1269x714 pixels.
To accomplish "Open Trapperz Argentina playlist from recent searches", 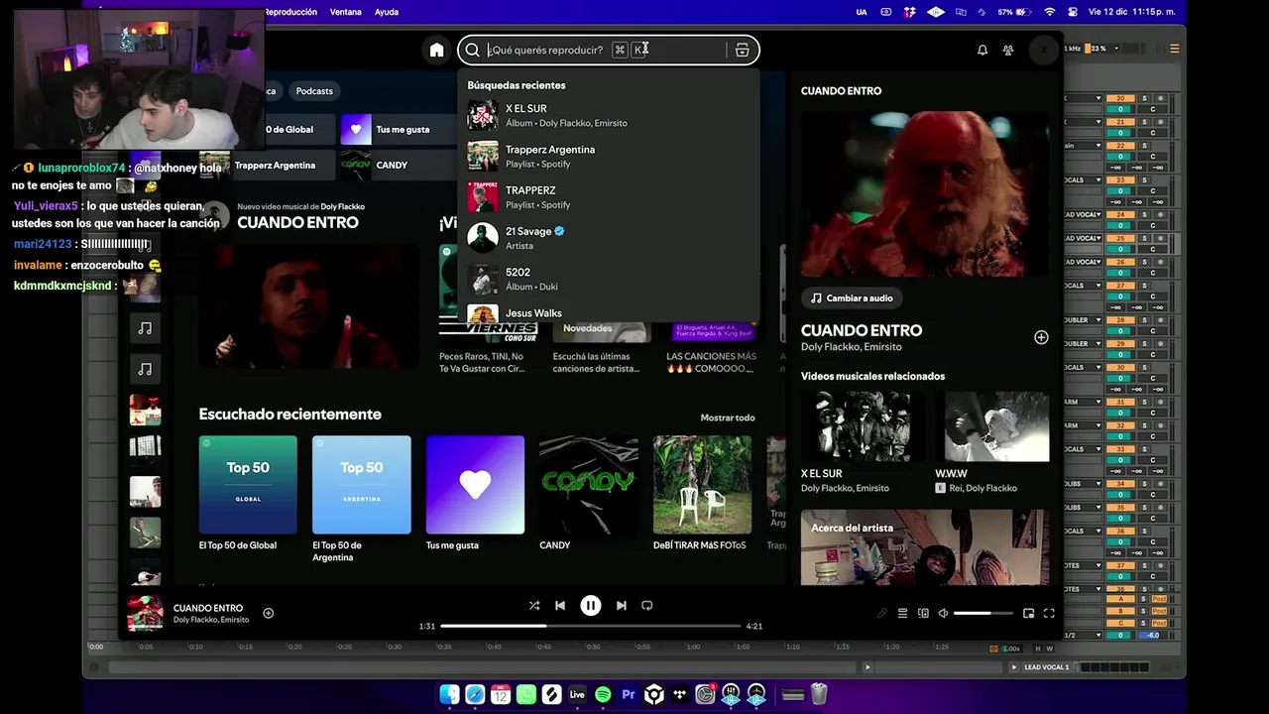I will (x=609, y=156).
